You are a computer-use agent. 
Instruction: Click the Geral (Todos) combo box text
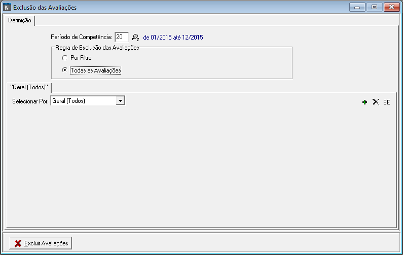83,101
